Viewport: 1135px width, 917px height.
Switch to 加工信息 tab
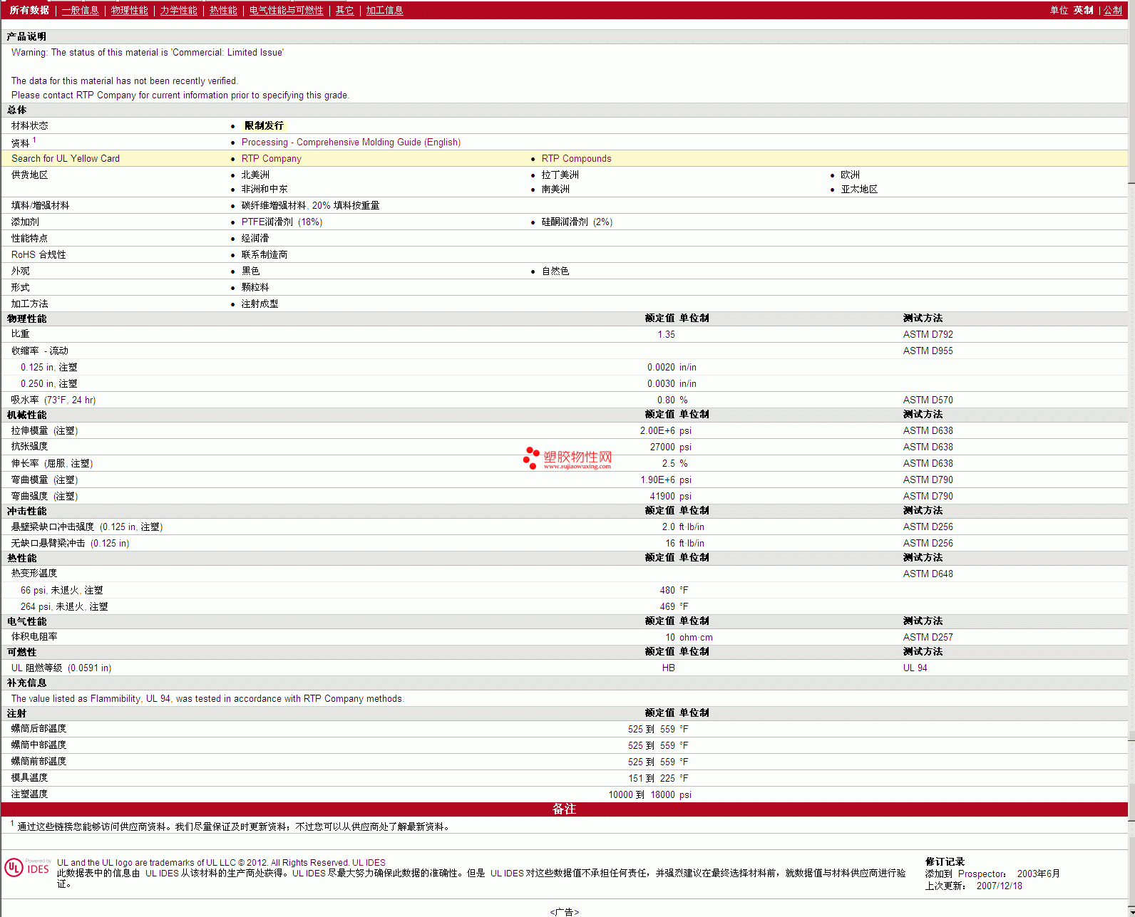pos(384,10)
